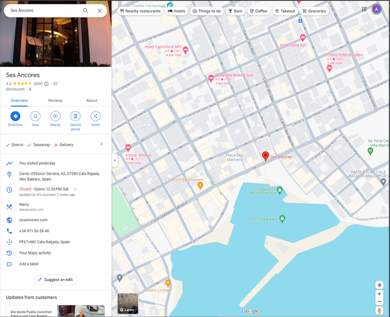
Task: Switch to the Reviews tab
Action: click(56, 100)
